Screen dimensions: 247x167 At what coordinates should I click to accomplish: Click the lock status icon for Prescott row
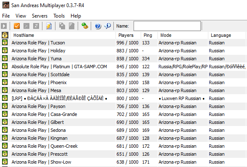[5, 154]
